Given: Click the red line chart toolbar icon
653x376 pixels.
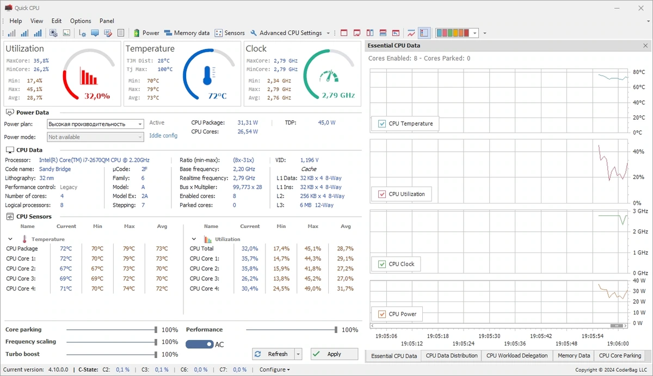Looking at the screenshot, I should coord(411,33).
